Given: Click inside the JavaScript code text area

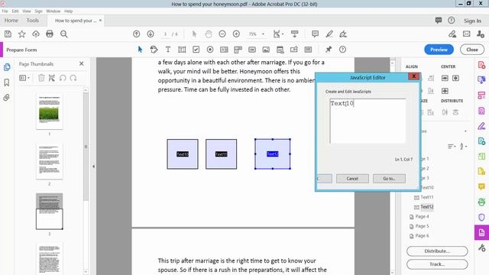Looking at the screenshot, I should [368, 121].
